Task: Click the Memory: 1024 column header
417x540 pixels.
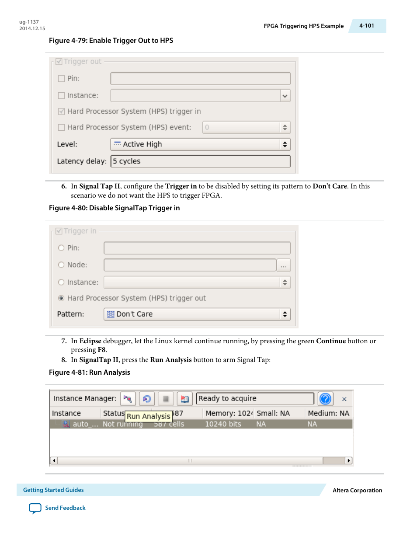Action: (x=229, y=413)
